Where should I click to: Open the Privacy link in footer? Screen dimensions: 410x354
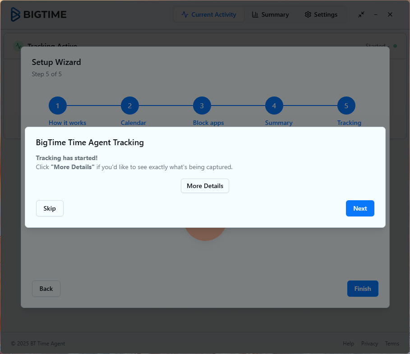pos(369,344)
